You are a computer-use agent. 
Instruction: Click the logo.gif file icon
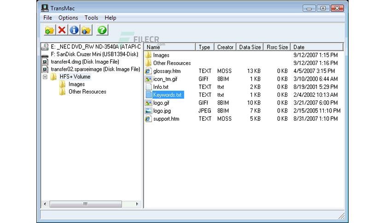148,103
